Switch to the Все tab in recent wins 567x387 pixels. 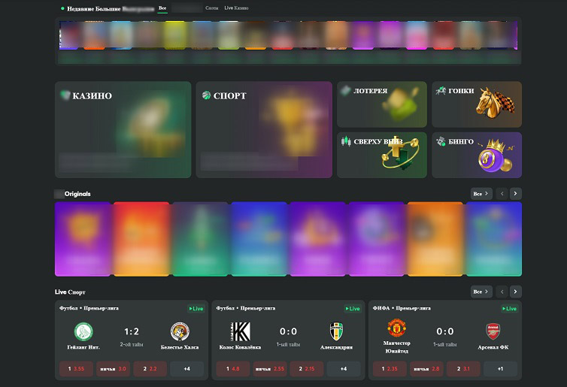[162, 8]
